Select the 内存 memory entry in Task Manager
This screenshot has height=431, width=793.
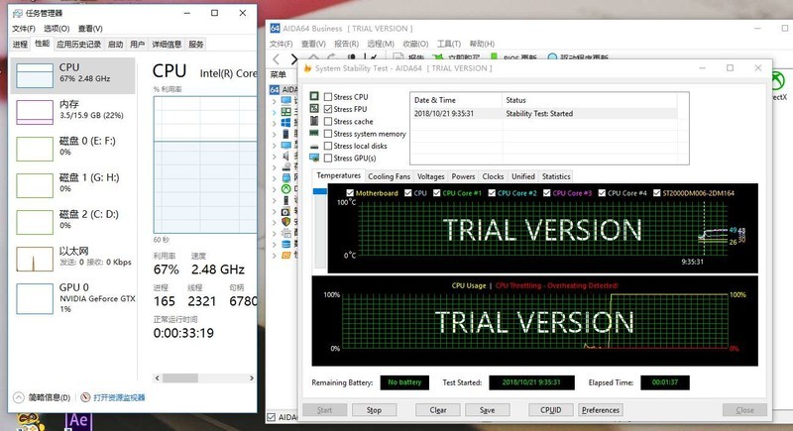72,111
